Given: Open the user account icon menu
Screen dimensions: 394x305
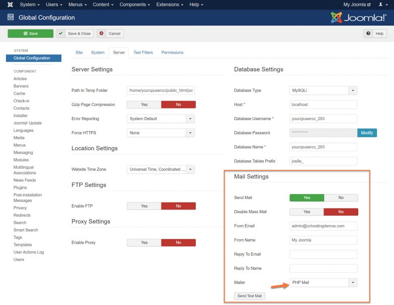Looking at the screenshot, I should pos(383,5).
